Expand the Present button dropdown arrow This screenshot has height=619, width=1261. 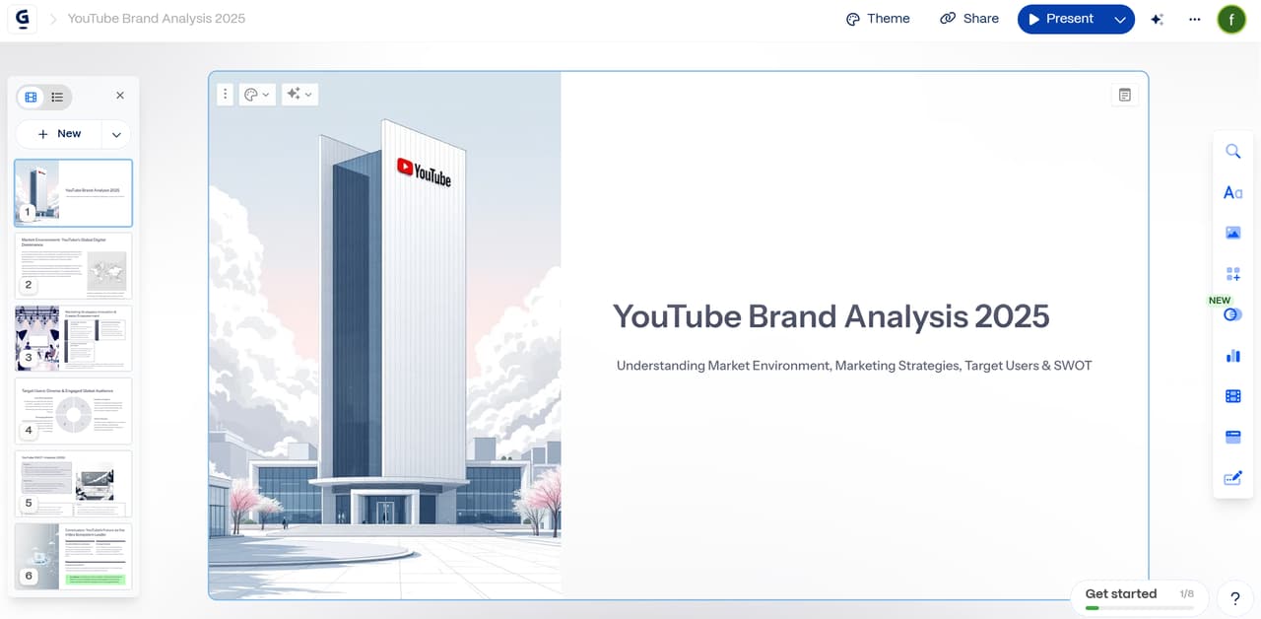pyautogui.click(x=1119, y=19)
